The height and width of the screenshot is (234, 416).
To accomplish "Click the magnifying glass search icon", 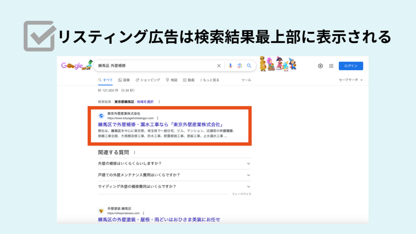I will click(x=249, y=66).
